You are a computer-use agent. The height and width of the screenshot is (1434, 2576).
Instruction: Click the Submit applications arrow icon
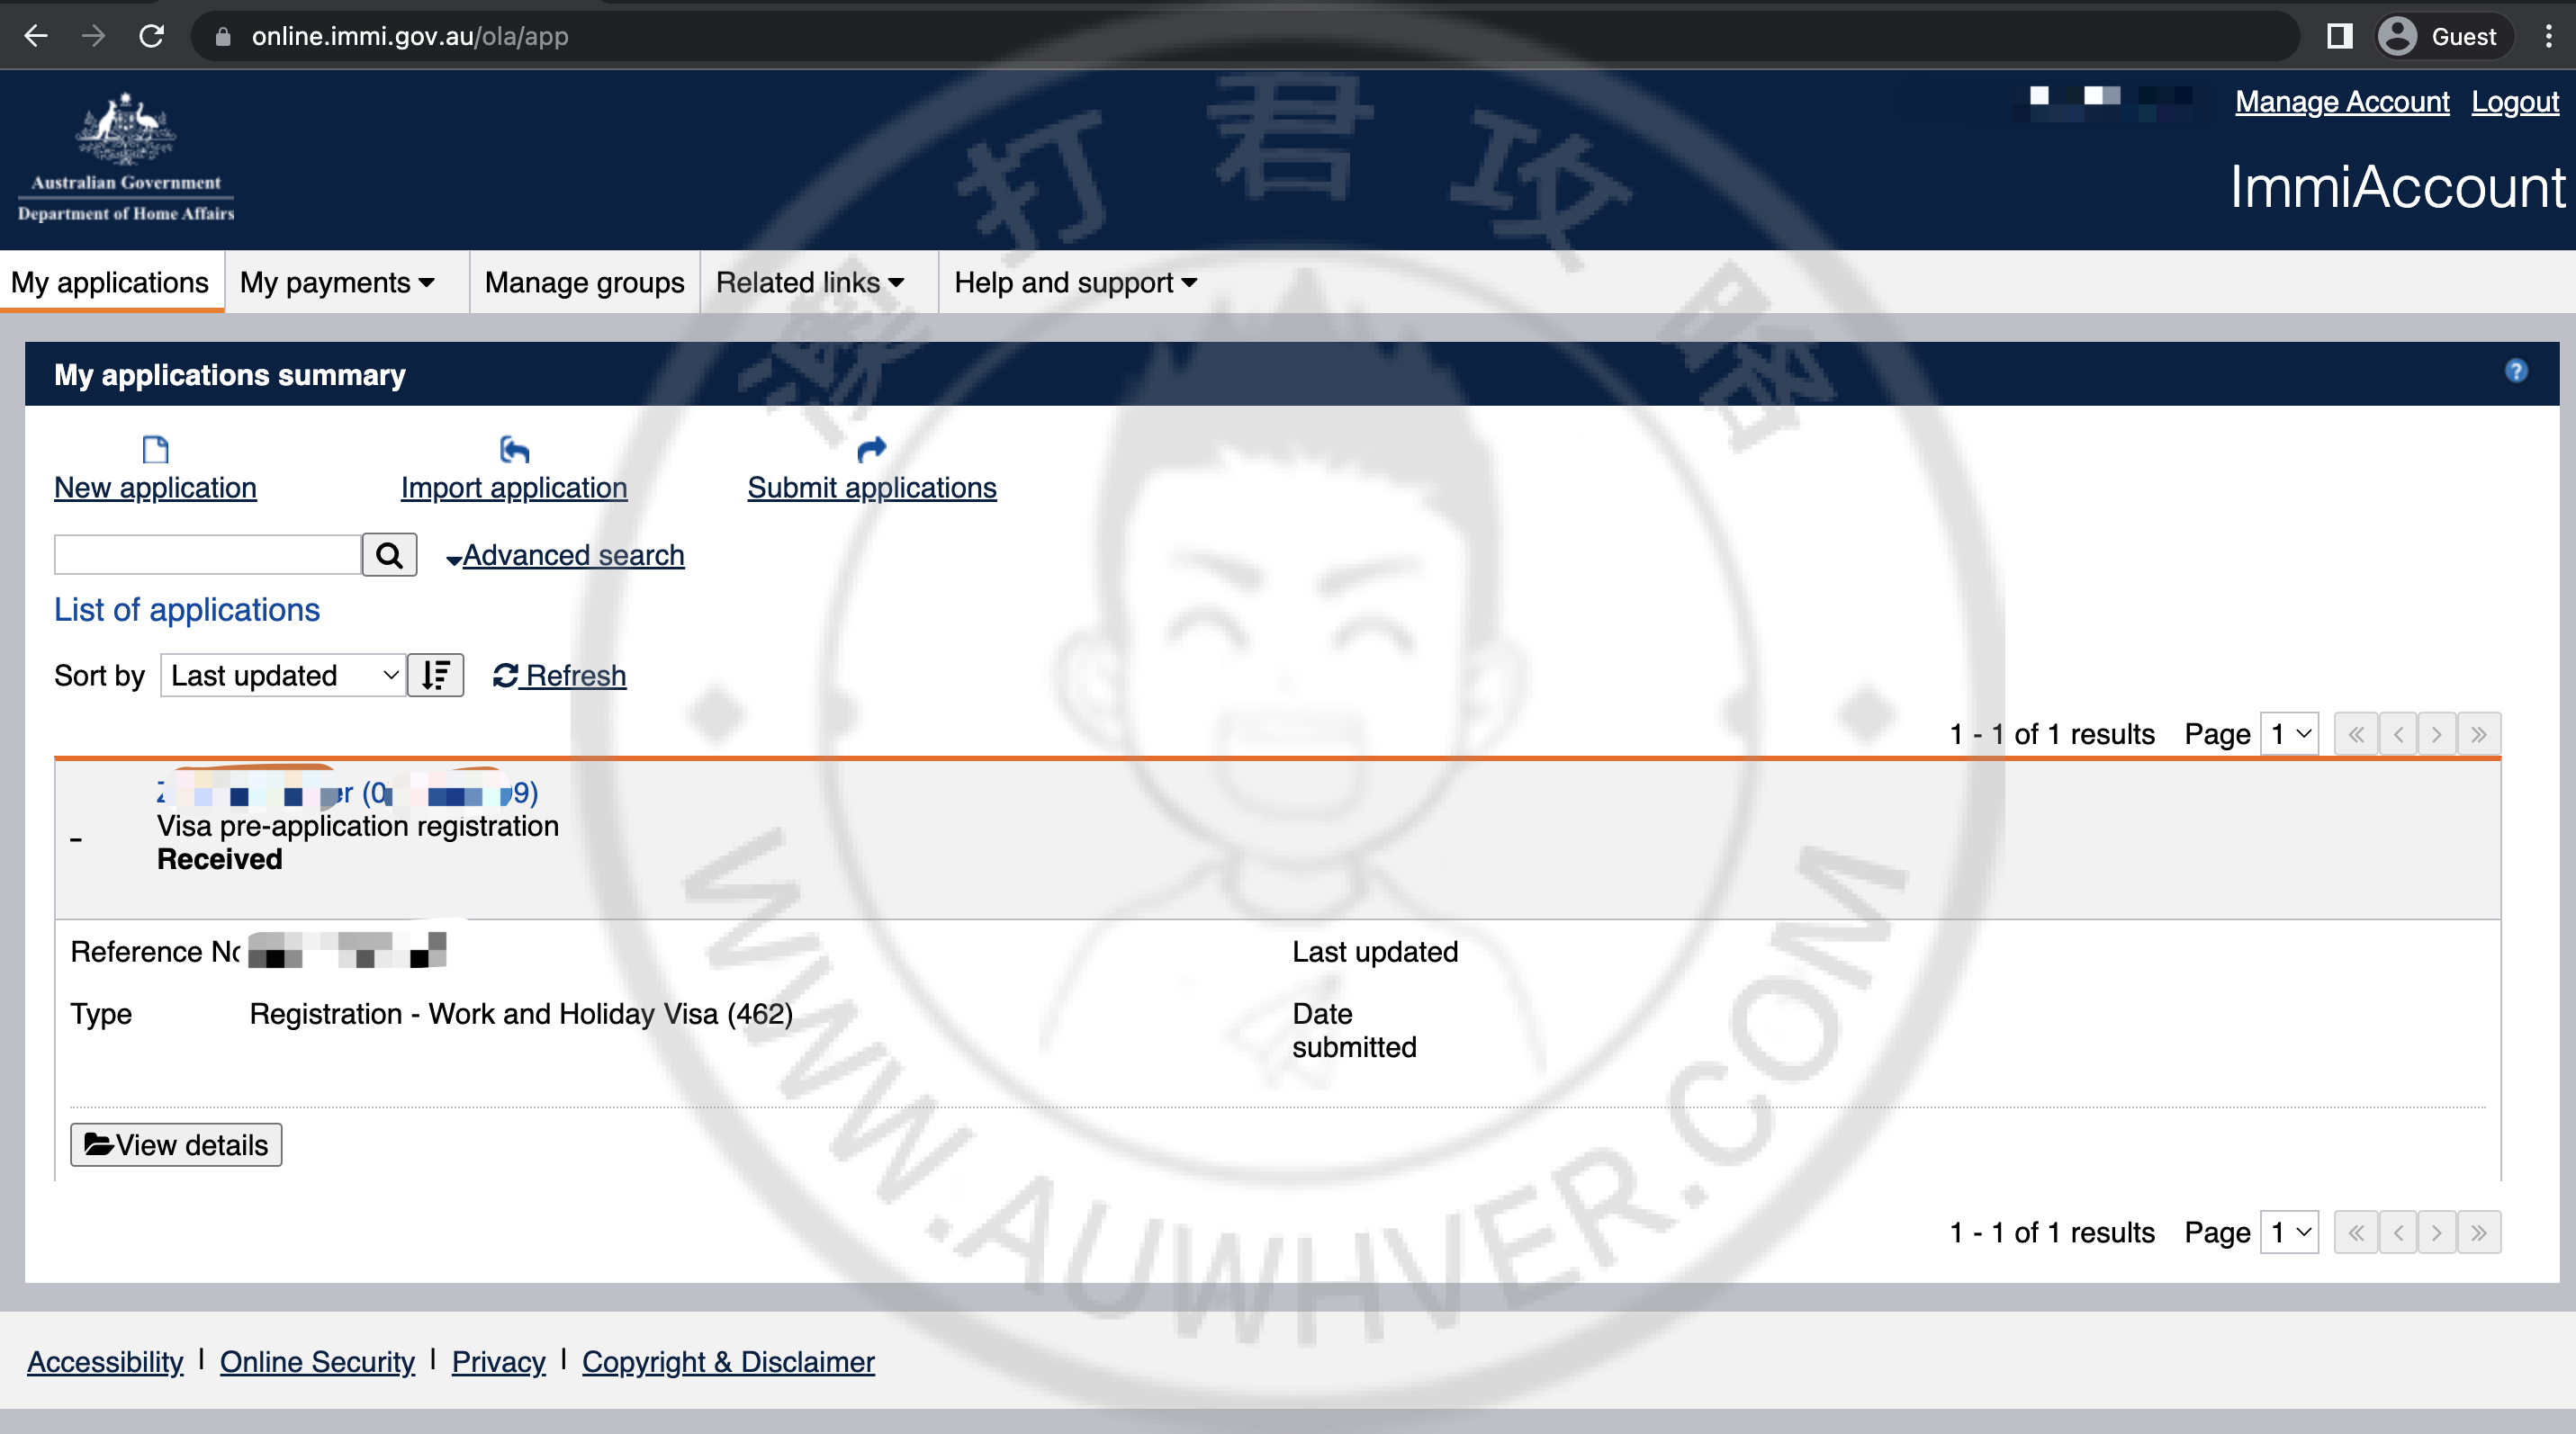point(871,450)
